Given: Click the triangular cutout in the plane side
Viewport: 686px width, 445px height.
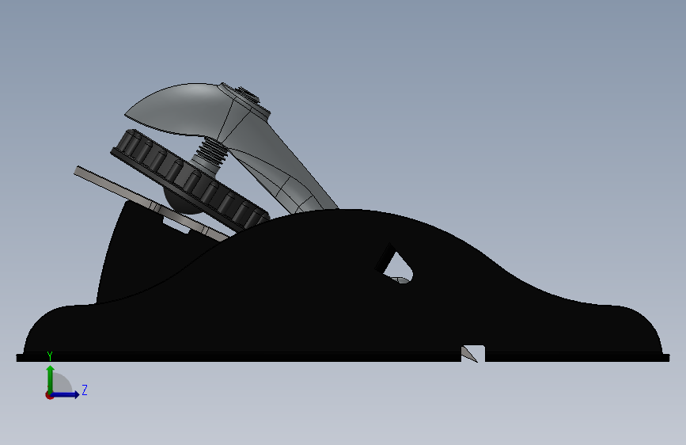Looking at the screenshot, I should (395, 265).
